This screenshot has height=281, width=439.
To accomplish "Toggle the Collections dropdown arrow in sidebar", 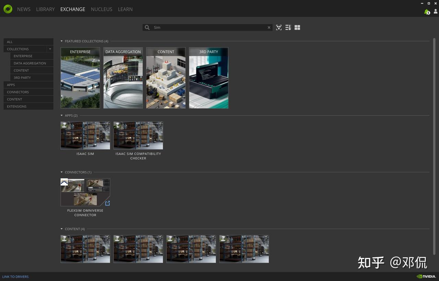I will (50, 49).
